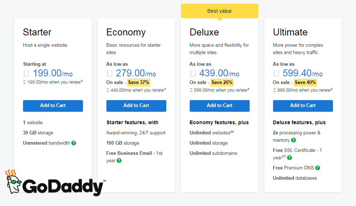Add the Ultimate plan to cart

point(303,106)
